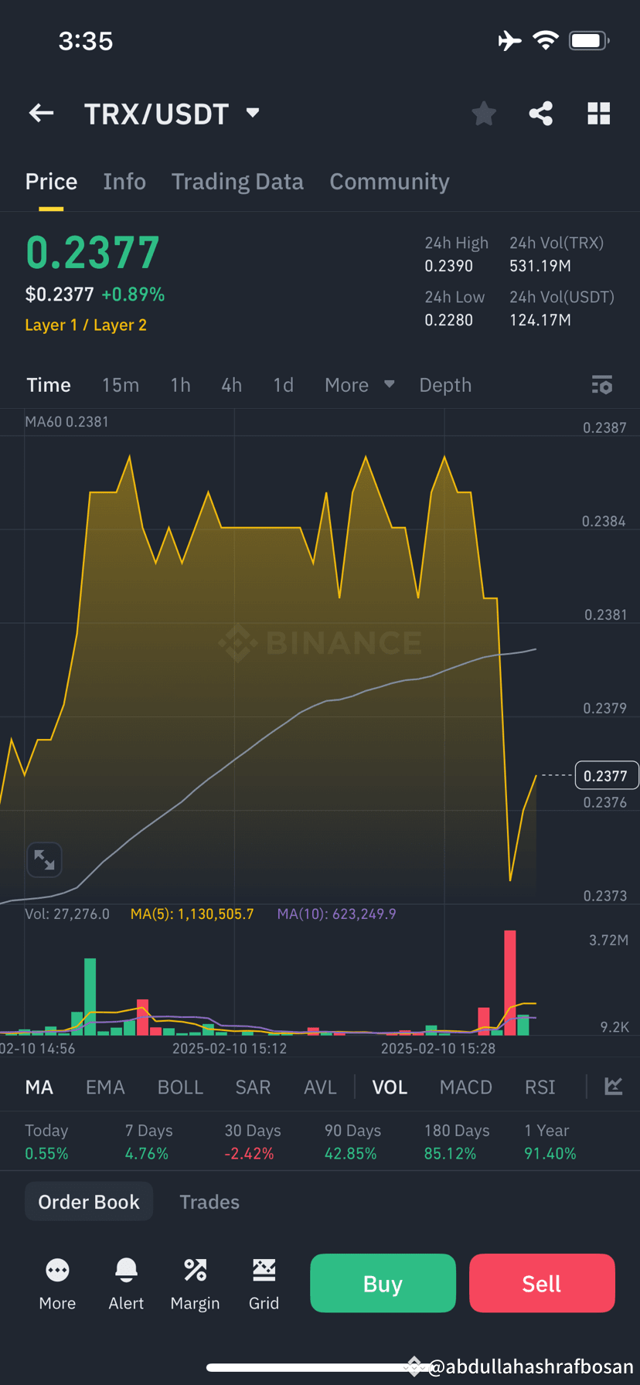Open the share icon
The width and height of the screenshot is (640, 1385).
click(540, 113)
